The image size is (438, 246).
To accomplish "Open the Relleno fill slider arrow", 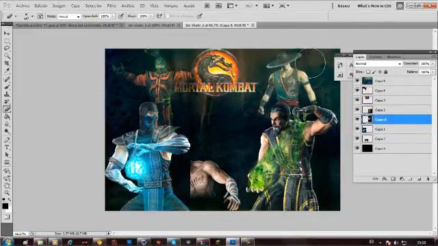I will 433,72.
